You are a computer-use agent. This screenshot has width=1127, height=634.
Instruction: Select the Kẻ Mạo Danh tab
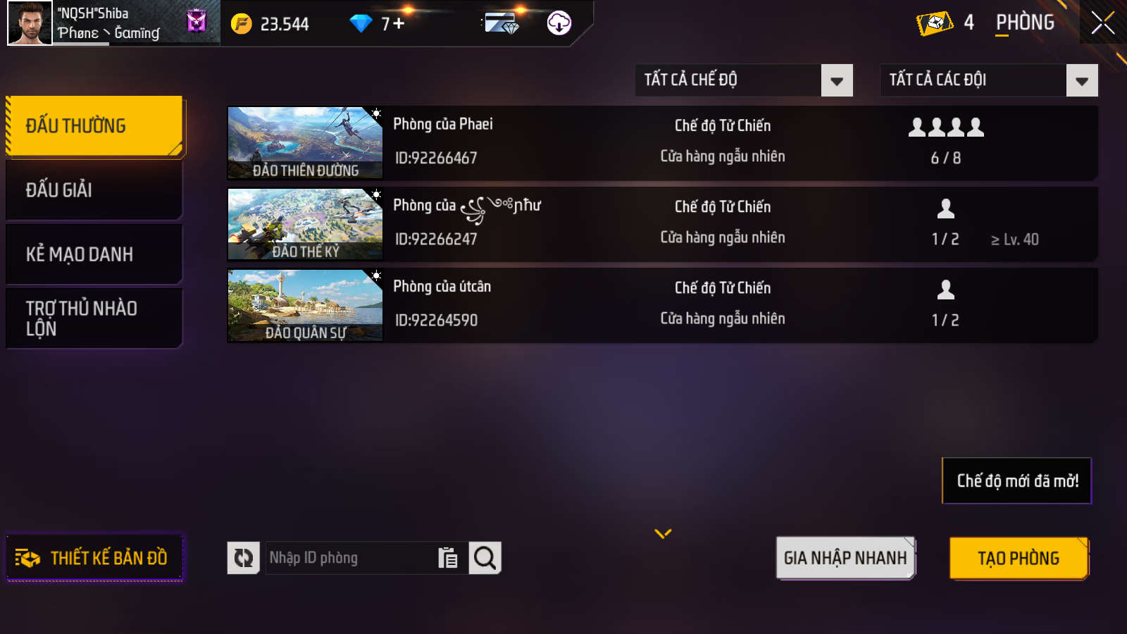tap(94, 254)
